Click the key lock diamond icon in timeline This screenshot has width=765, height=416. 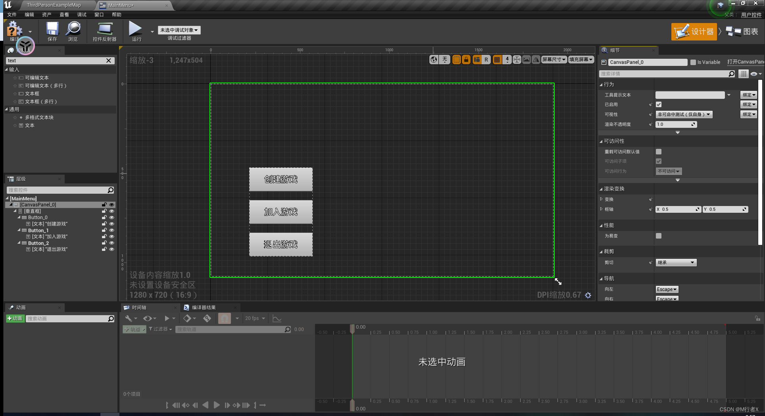[207, 318]
